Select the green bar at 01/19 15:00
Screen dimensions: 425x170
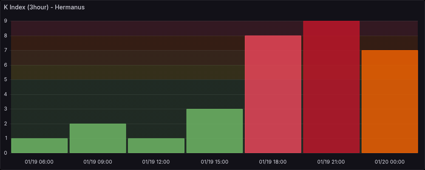[215, 131]
